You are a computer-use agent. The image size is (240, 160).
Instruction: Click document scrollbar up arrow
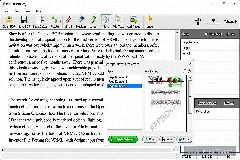[177, 32]
